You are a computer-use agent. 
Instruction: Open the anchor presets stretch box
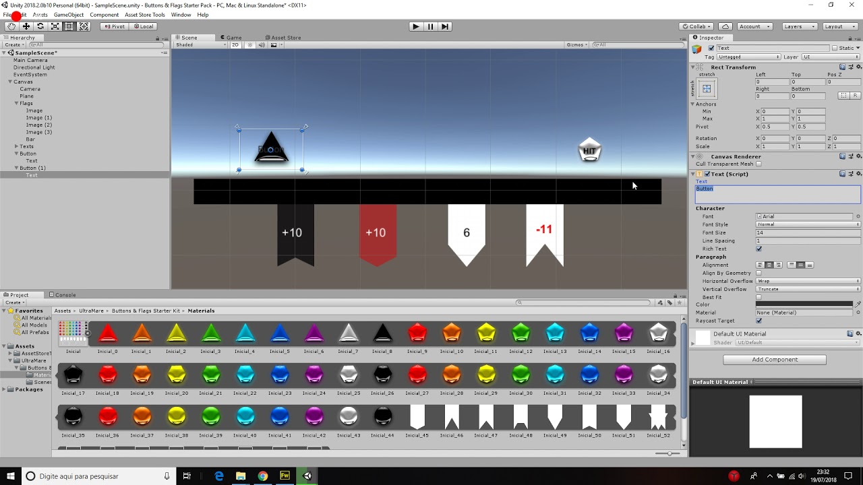click(707, 89)
